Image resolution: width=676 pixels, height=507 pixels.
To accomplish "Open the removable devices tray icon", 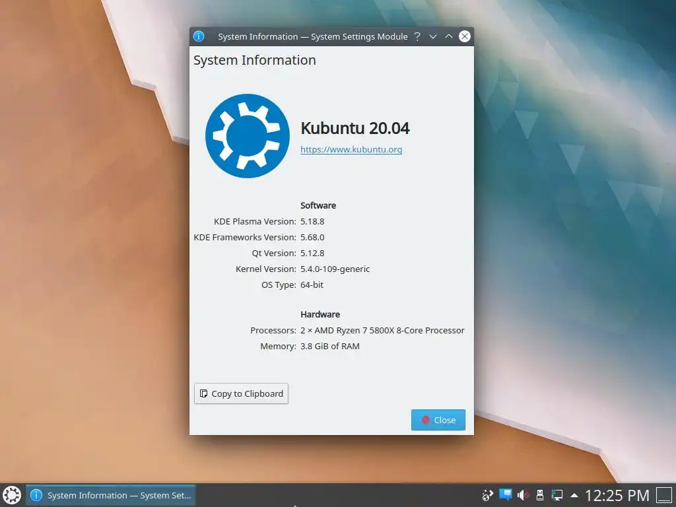I will [x=539, y=495].
